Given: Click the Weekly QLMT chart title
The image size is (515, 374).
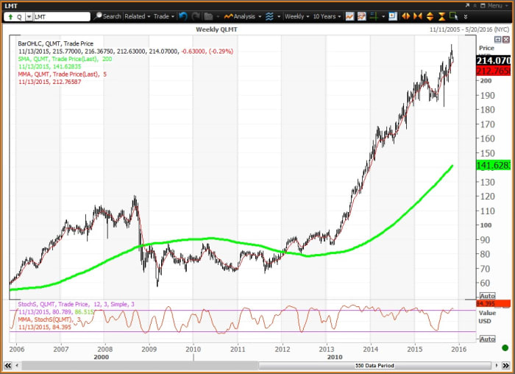Looking at the screenshot, I should [216, 29].
